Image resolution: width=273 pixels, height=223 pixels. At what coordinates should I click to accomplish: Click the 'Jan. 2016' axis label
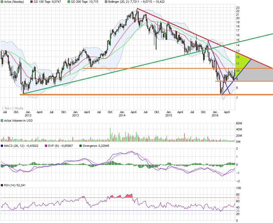coord(215,114)
